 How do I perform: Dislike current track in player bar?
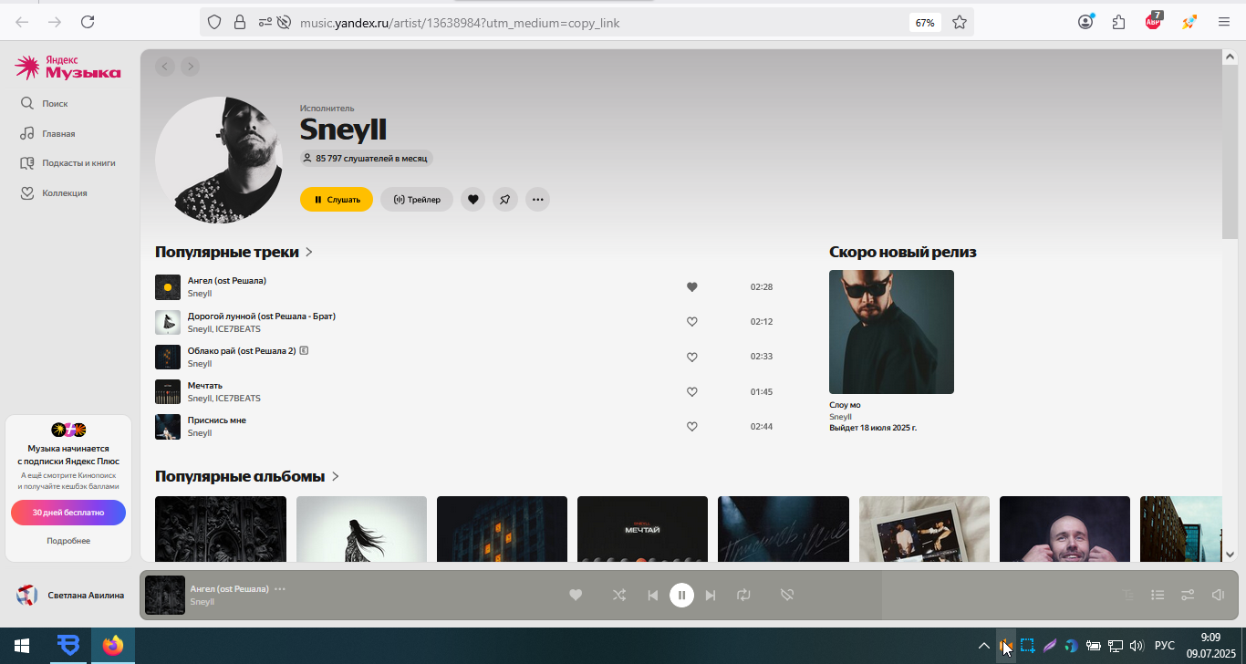pos(787,595)
